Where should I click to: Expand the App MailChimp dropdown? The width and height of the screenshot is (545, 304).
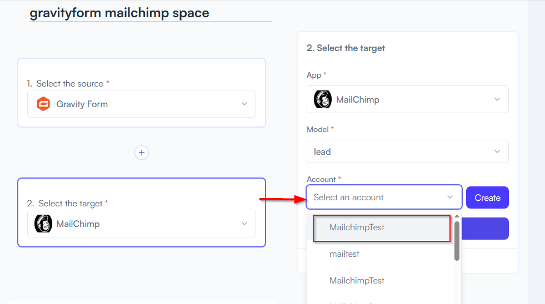pos(407,99)
